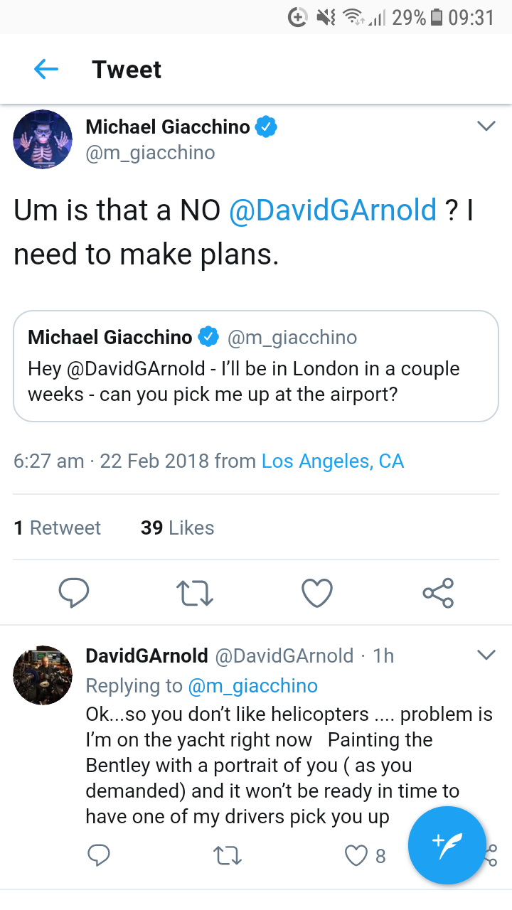
Task: Retweet DavidGArnold's reply
Action: tap(228, 856)
